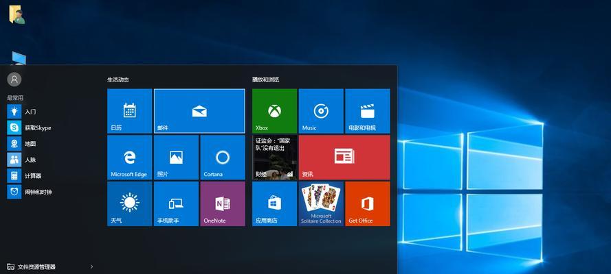
Task: Open the 手机助手 phone companion tile
Action: click(176, 203)
